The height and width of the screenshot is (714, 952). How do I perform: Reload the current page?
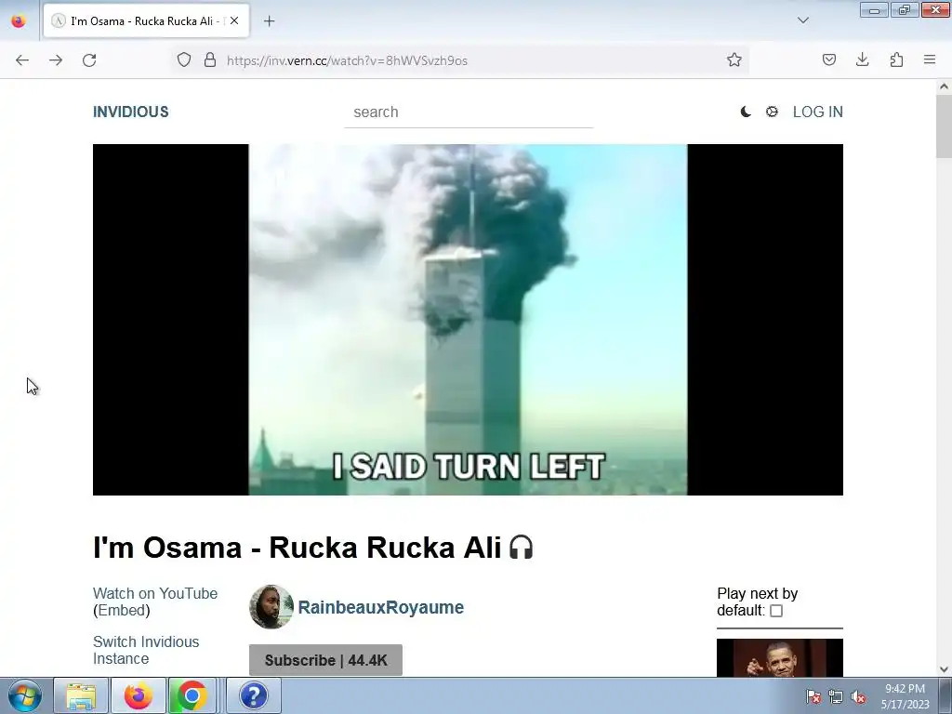(x=89, y=60)
